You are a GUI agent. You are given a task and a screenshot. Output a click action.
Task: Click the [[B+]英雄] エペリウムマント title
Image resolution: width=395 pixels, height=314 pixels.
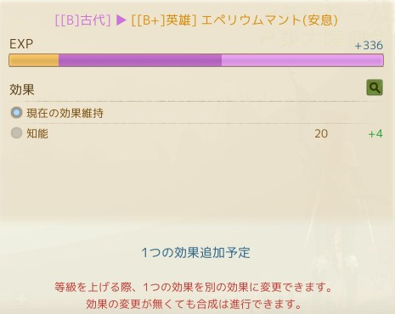(x=234, y=20)
